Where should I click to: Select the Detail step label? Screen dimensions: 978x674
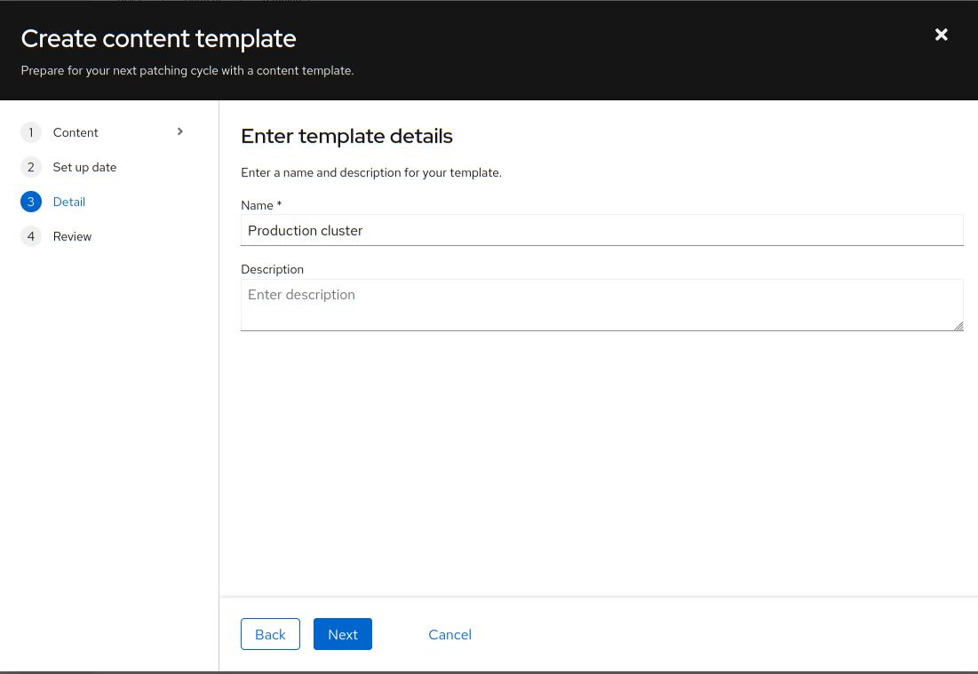(x=69, y=202)
